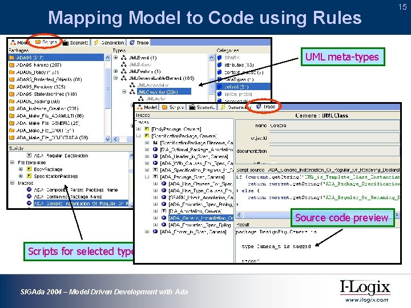This screenshot has height=308, width=411.
Task: Select ADA95_Tasking (50) package
Action: point(56,101)
